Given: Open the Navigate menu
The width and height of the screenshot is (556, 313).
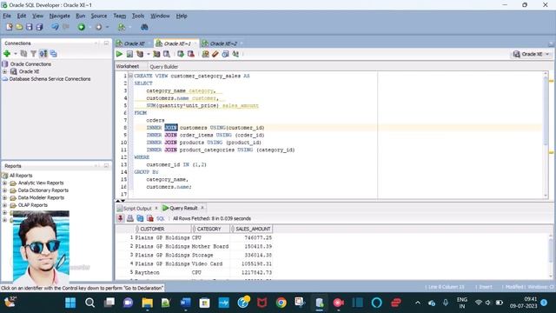Looking at the screenshot, I should pos(60,16).
